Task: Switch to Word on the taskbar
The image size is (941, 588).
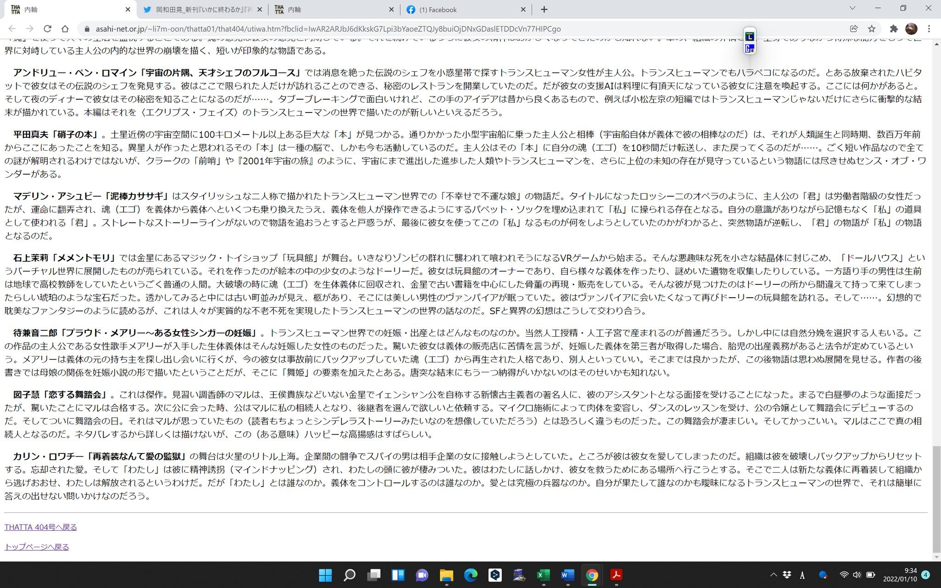Action: [568, 575]
